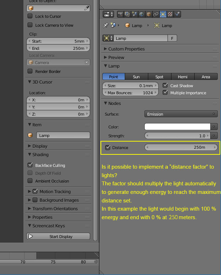Click the Clip End 250m field
Viewport: 221px width, 275px height.
(58, 48)
